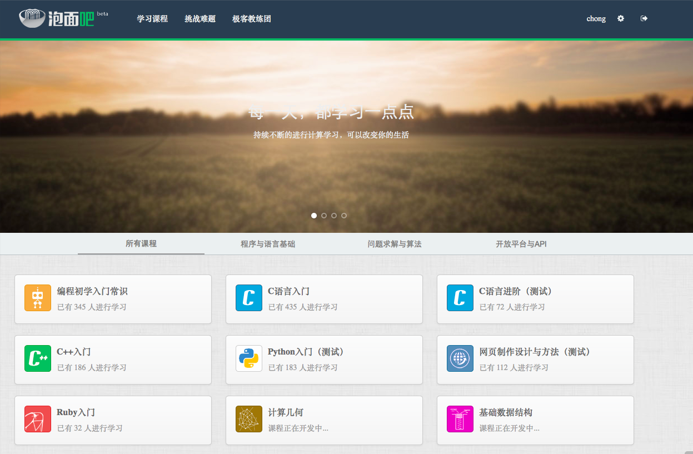The width and height of the screenshot is (693, 454).
Task: Open the C语言入门 course via its C icon
Action: pyautogui.click(x=248, y=298)
